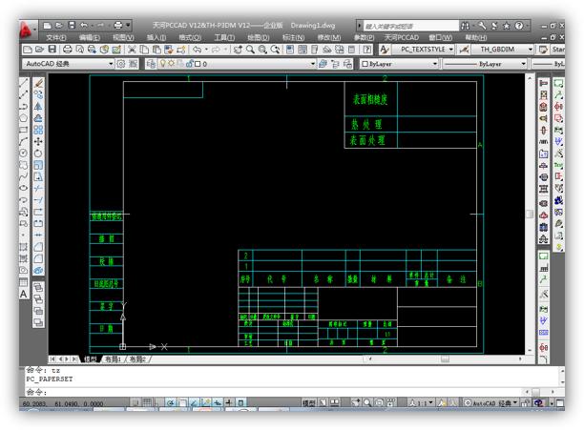Toggle layer 0 on/off lightbulb
Viewport: 584px width, 430px height.
164,64
